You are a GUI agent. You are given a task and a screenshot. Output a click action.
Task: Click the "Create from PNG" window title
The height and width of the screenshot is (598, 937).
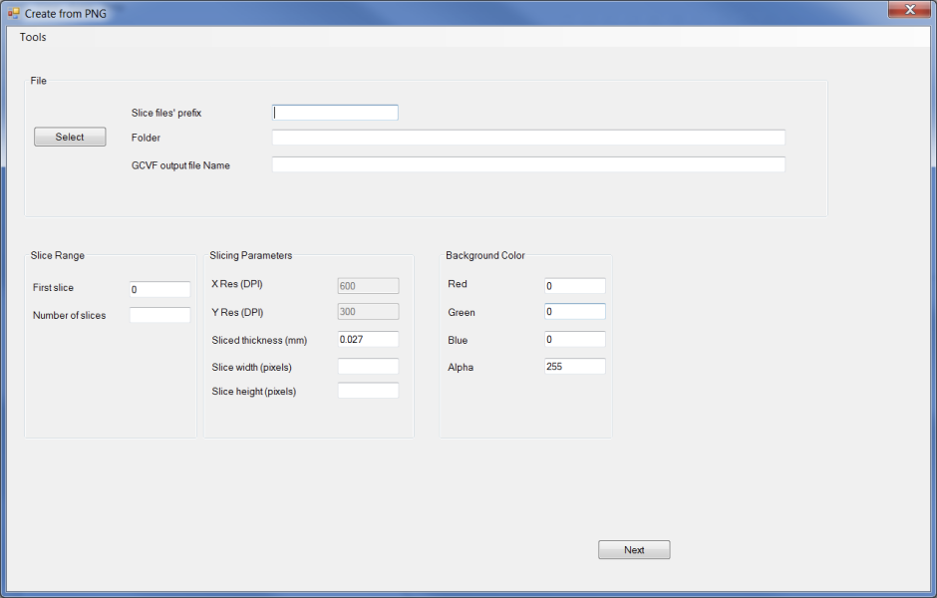66,13
